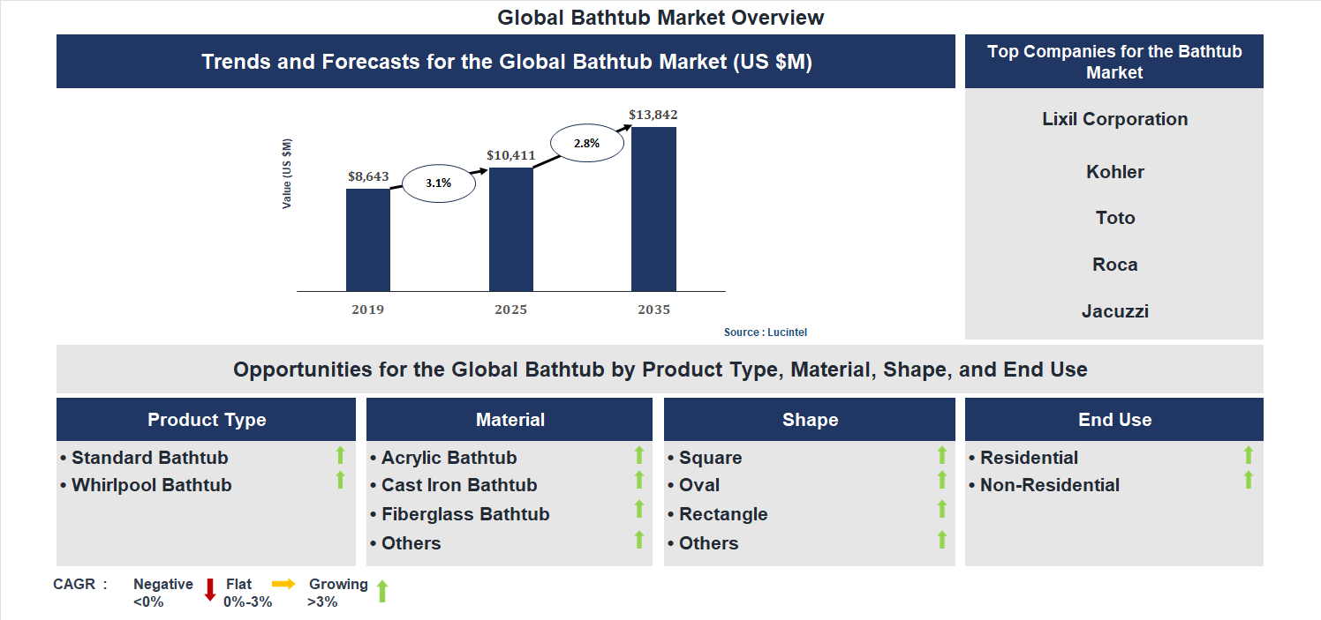Click the growth arrow next to Standard Bathtub
1321x620 pixels.
(x=340, y=455)
